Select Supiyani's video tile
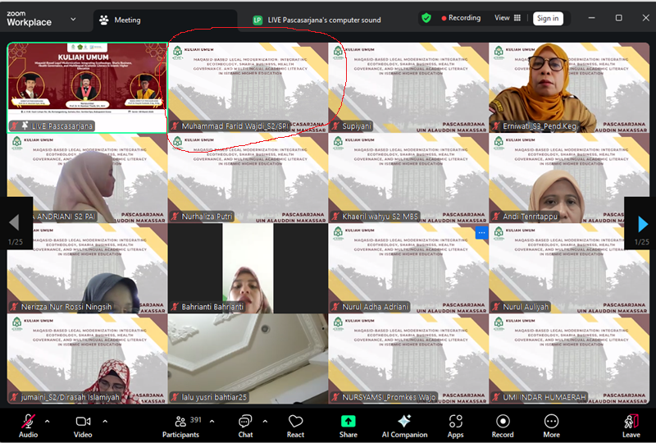The image size is (656, 443). pos(408,87)
